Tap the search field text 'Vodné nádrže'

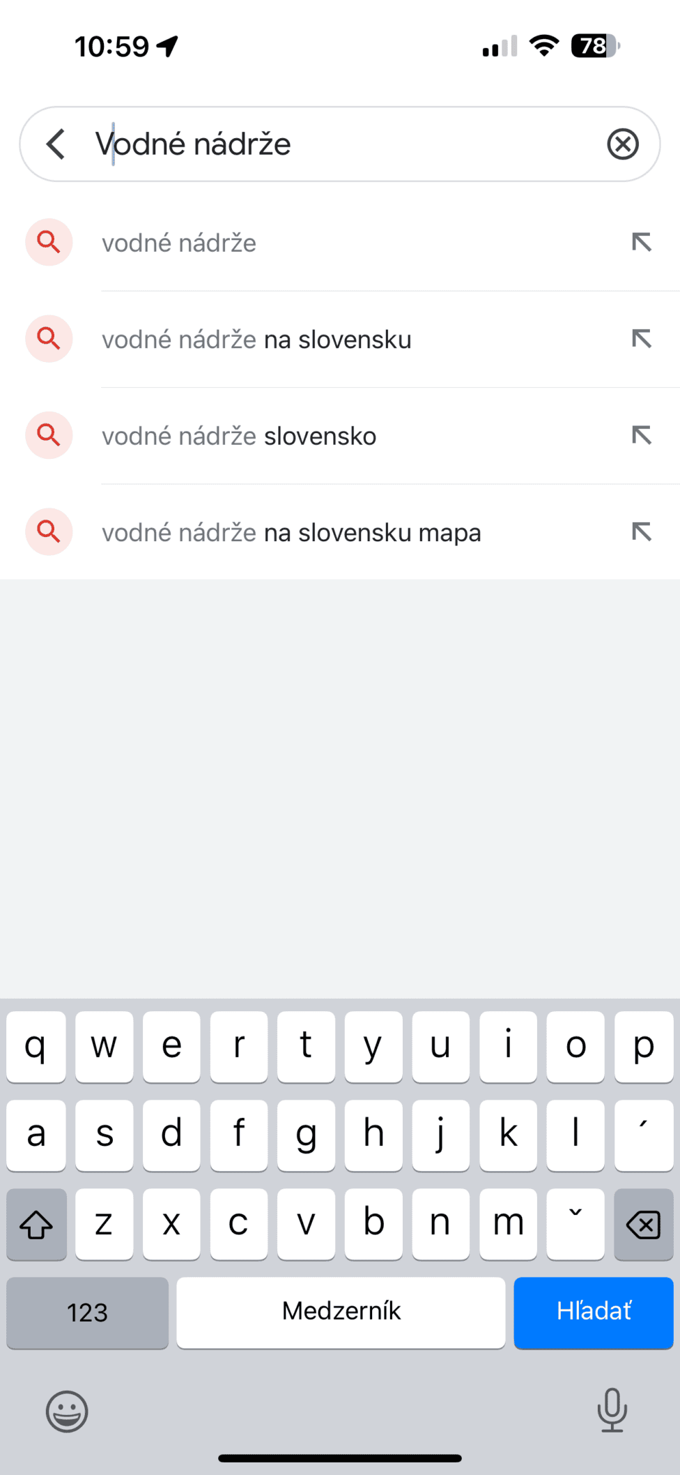(x=193, y=144)
